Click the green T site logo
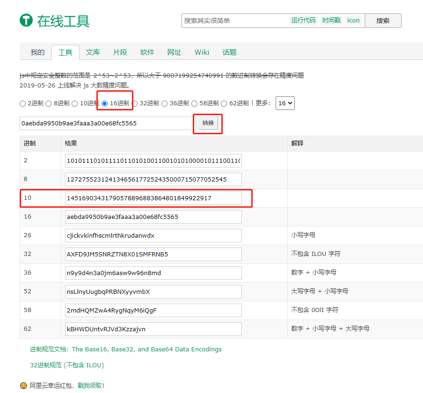423x393 pixels. [x=26, y=20]
